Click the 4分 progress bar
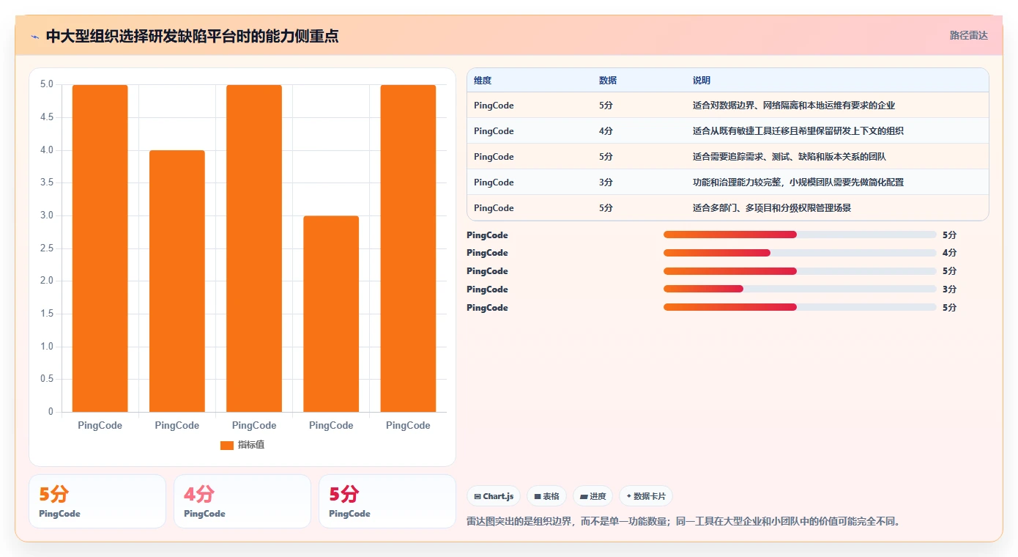Viewport: 1018px width, 557px height. (x=800, y=253)
